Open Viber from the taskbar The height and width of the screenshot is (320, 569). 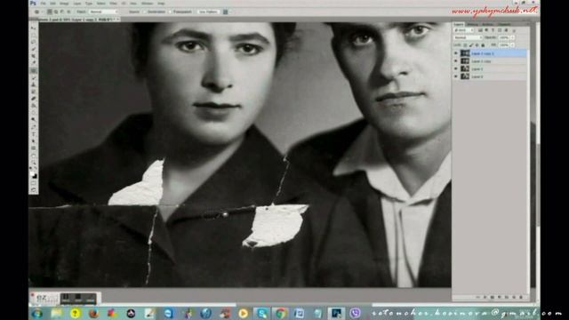pyautogui.click(x=356, y=313)
